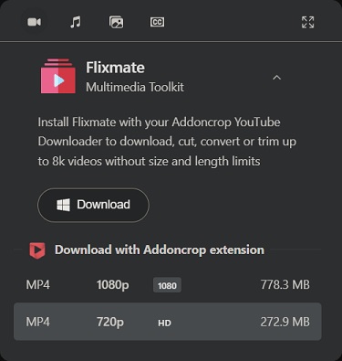Click the Flixmate title text
342x361 pixels.
[x=115, y=68]
